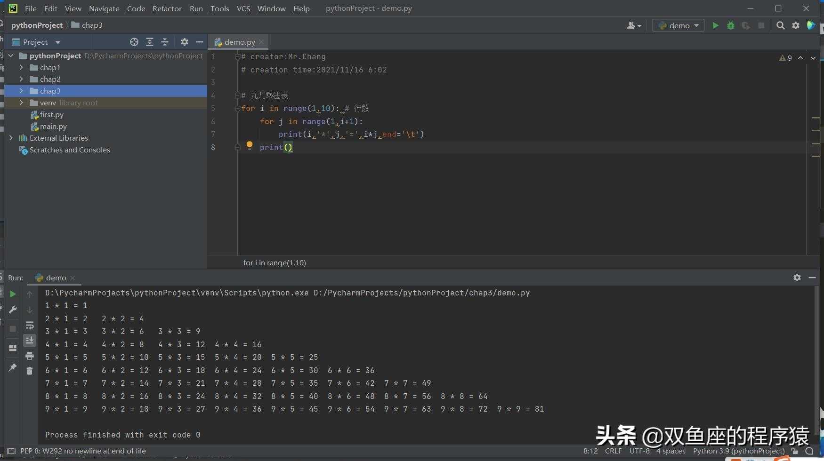Screen dimensions: 824x461
Task: Run demo with coverage icon
Action: click(x=746, y=25)
